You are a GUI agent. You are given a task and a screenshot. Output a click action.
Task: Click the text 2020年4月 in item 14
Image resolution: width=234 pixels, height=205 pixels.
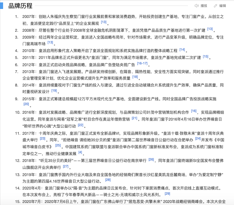coord(32,188)
